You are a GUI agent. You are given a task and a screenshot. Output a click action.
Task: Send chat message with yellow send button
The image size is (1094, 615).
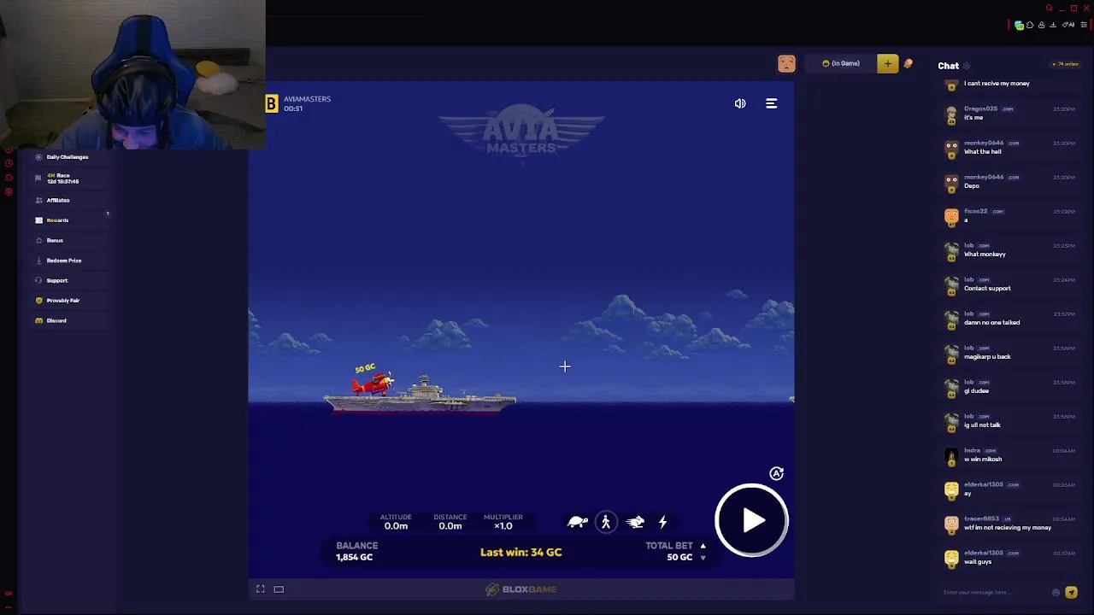click(1071, 593)
